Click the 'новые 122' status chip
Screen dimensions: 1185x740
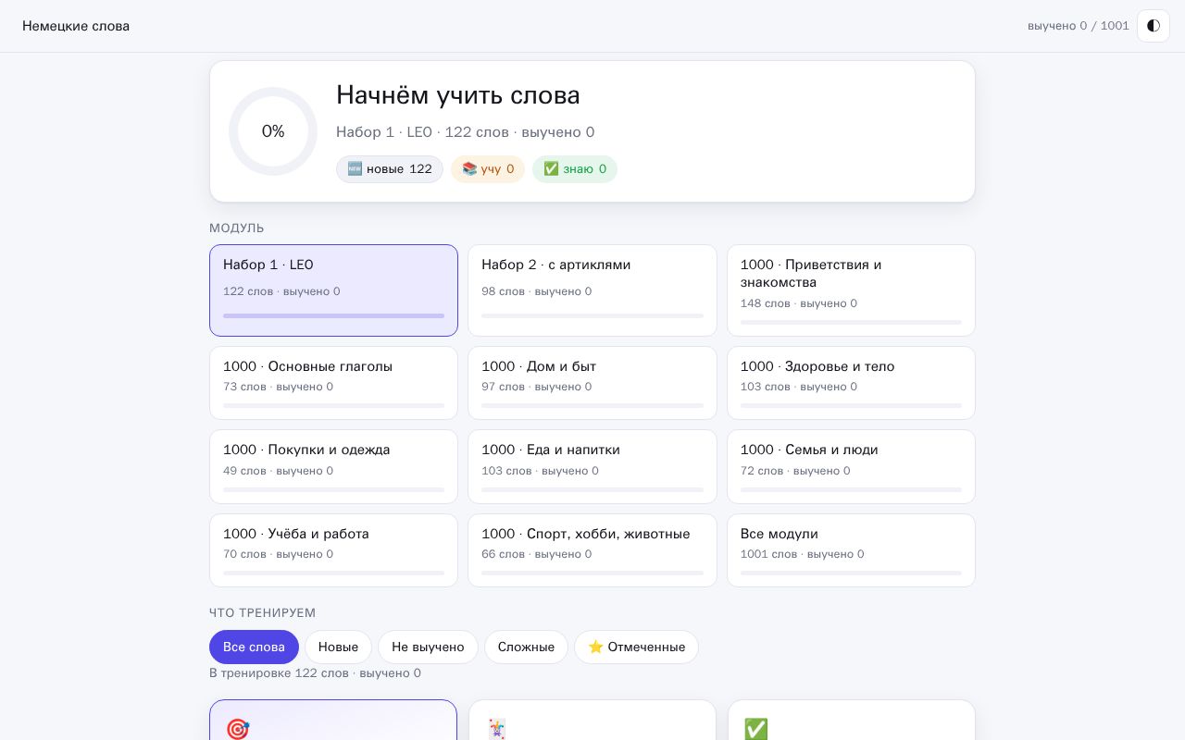pos(390,169)
